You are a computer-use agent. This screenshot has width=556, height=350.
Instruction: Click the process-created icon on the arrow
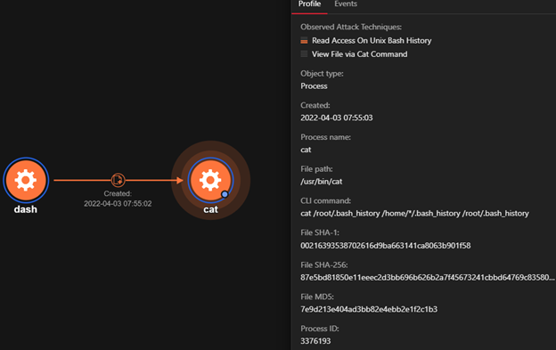118,180
